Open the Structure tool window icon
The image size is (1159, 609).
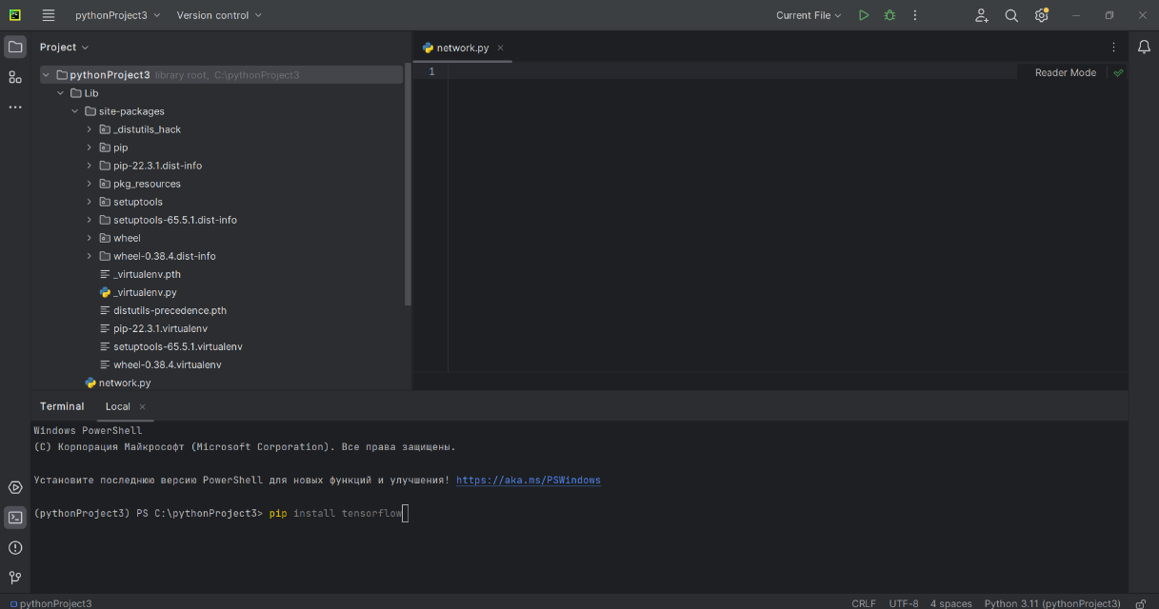(x=15, y=77)
